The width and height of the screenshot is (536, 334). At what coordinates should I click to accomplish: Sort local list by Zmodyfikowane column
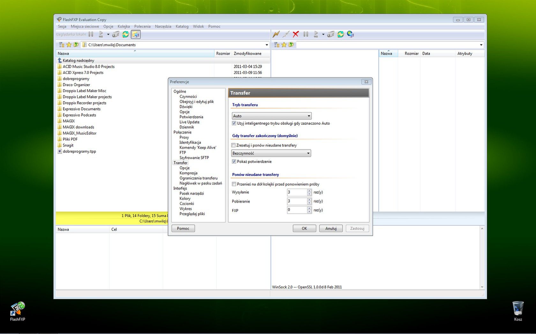pos(251,54)
